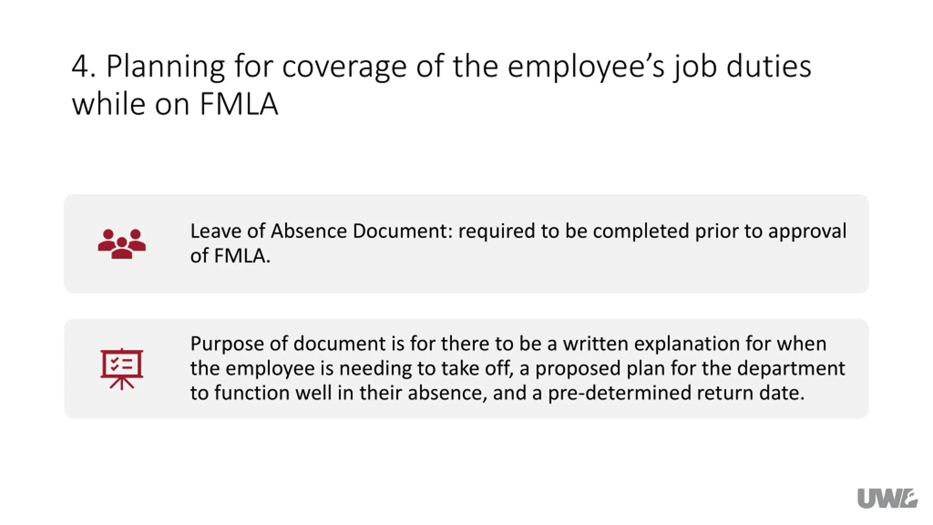This screenshot has width=933, height=525.
Task: Click the 'the employee is needing to take off' line
Action: (x=352, y=369)
